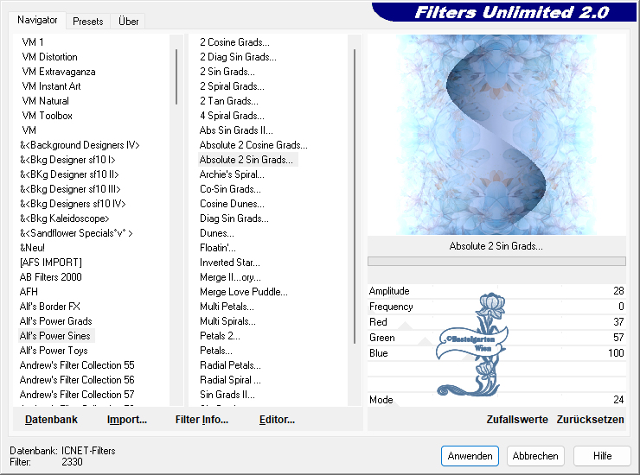The height and width of the screenshot is (475, 640).
Task: Click the Import... button
Action: click(127, 420)
